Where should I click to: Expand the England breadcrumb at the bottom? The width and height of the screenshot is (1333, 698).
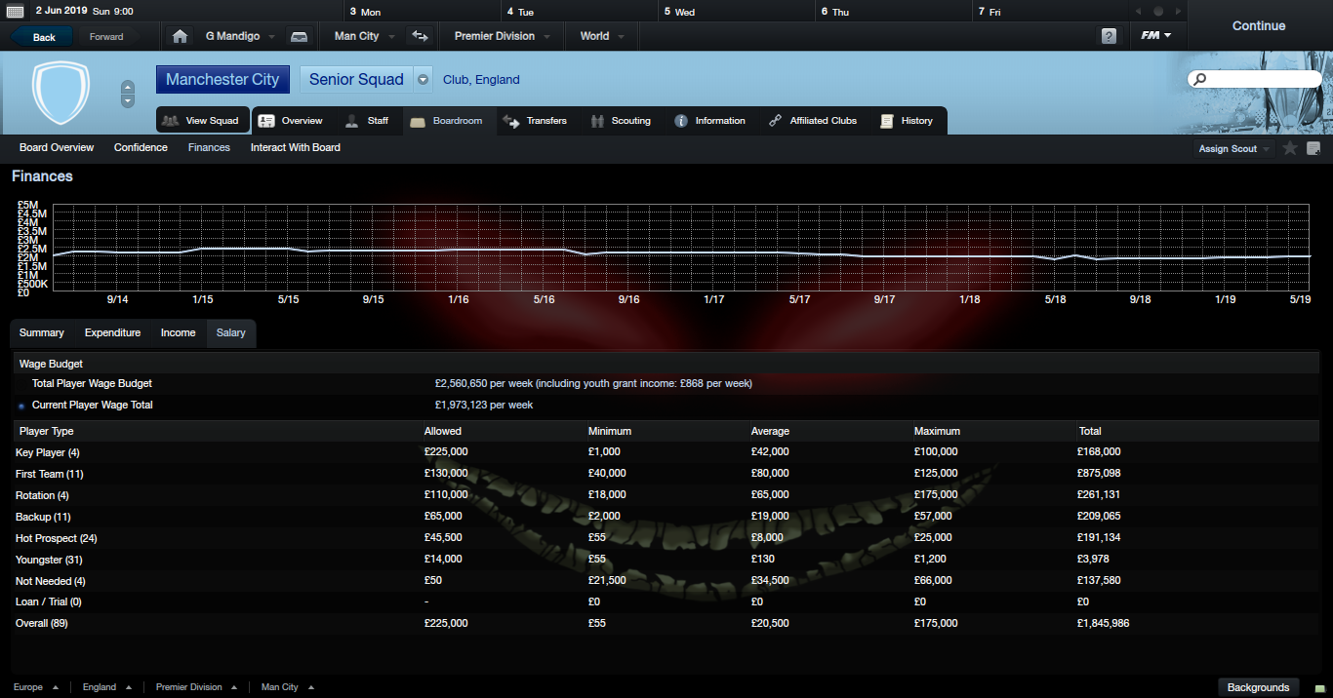coord(107,687)
